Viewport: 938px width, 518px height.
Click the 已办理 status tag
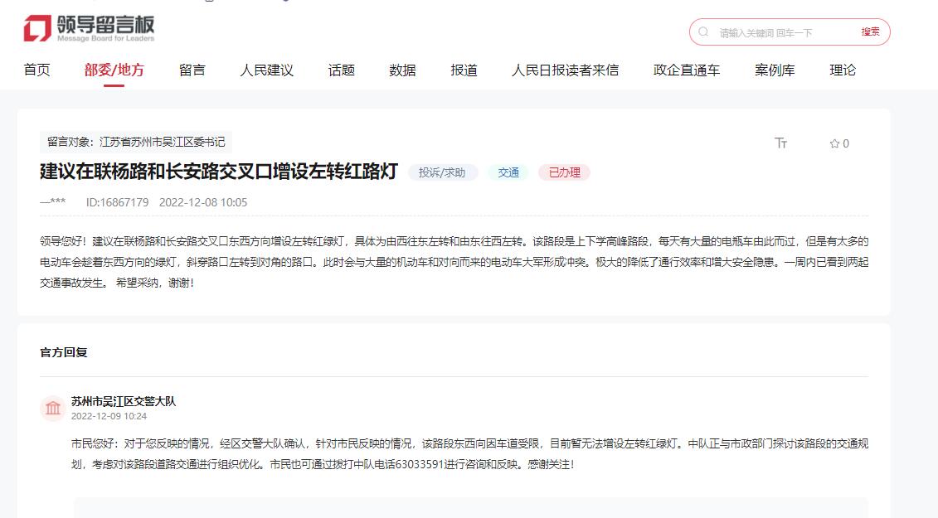(564, 172)
